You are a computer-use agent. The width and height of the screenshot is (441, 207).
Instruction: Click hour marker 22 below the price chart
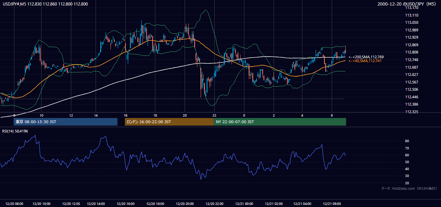[214, 115]
